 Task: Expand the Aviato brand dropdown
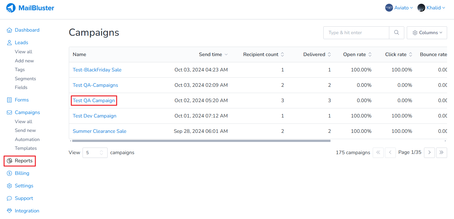coord(399,8)
